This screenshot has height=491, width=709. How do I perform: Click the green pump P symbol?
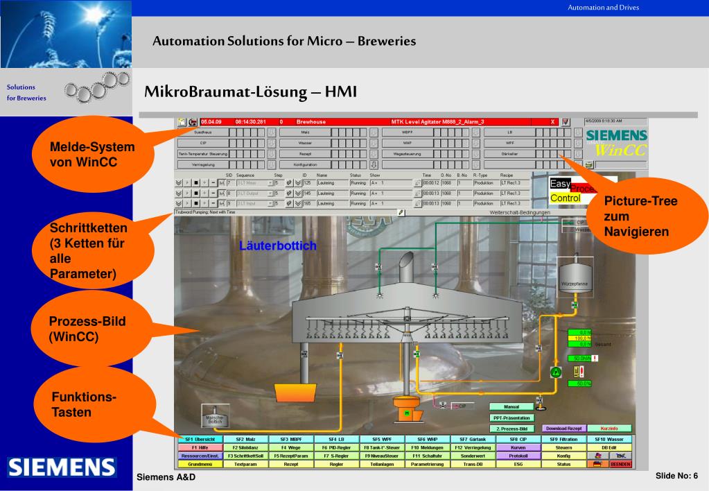click(x=556, y=372)
